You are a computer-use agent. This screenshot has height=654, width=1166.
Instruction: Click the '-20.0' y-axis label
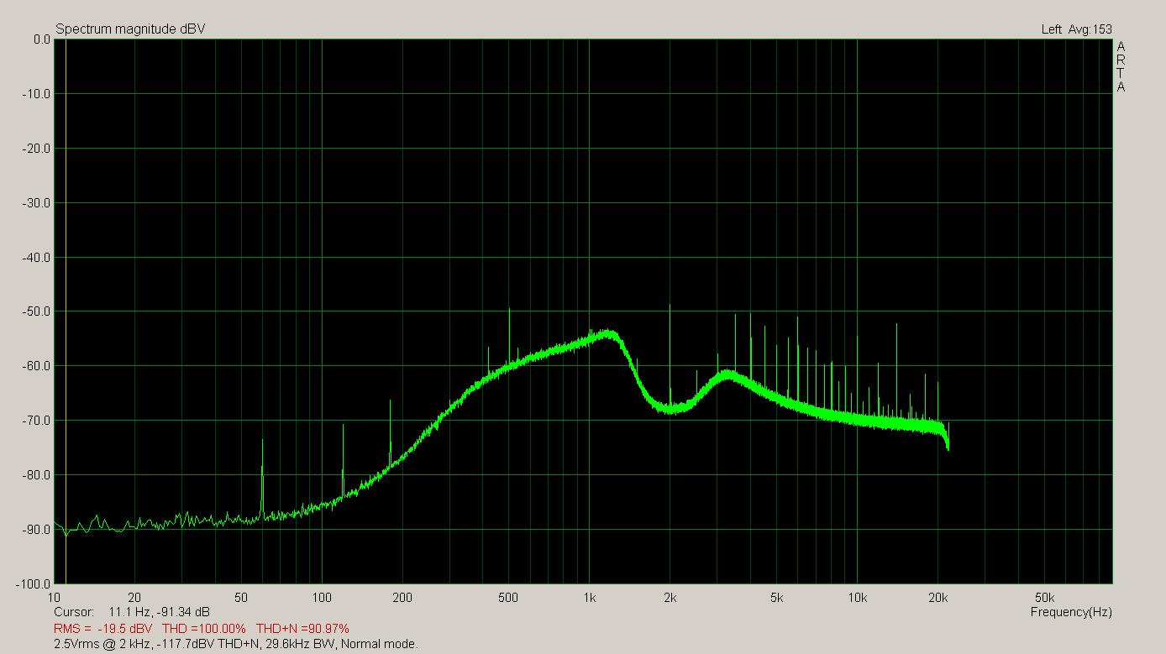36,149
